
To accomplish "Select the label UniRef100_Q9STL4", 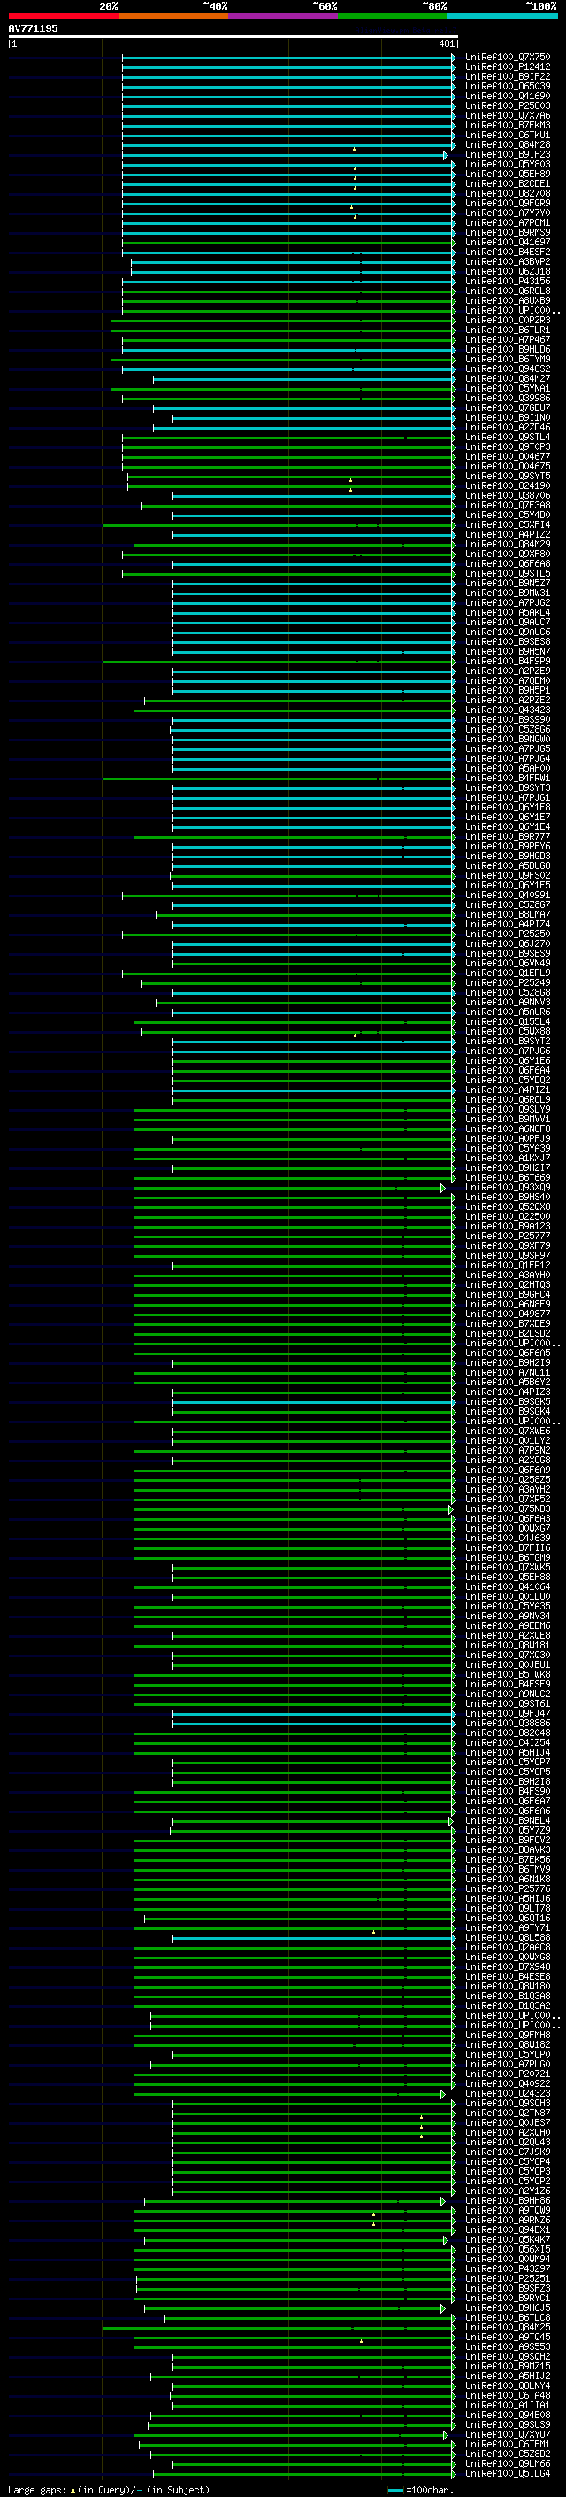I will tap(507, 438).
